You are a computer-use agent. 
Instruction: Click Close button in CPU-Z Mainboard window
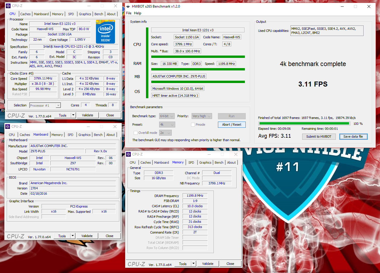[x=109, y=236]
